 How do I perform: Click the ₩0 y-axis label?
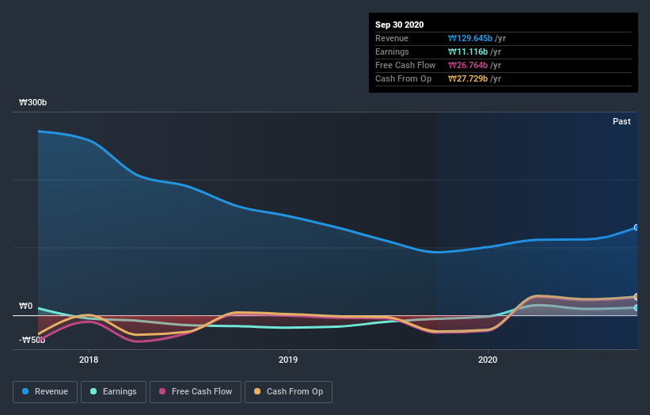click(25, 306)
